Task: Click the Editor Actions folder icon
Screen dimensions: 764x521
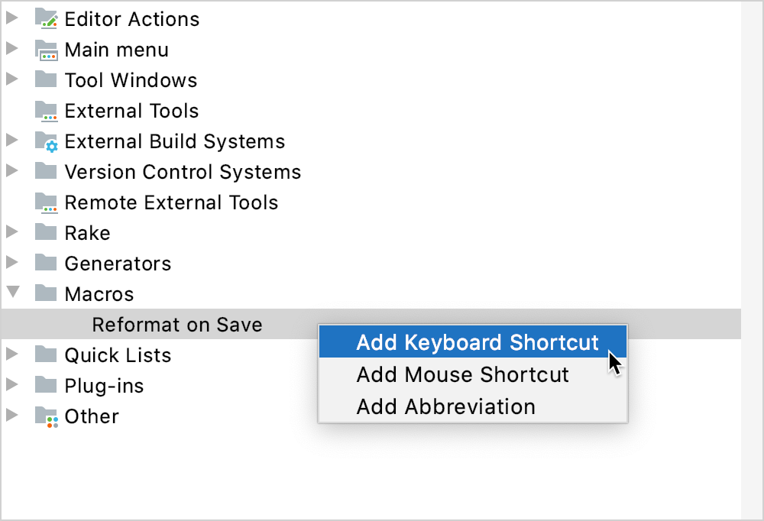Action: [47, 19]
